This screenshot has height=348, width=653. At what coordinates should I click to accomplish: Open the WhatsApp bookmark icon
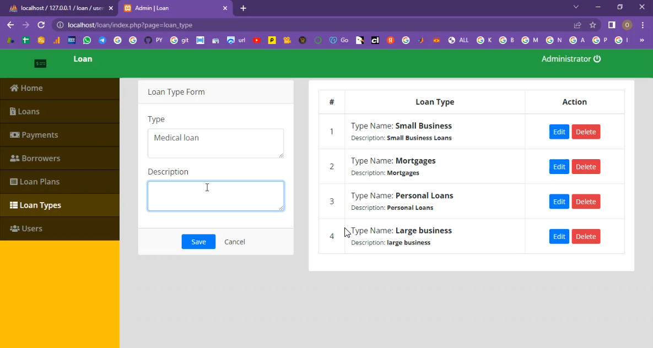[x=87, y=40]
